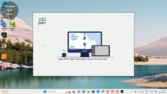
Task: Open the Chat app on the taskbar
Action: (x=79, y=91)
